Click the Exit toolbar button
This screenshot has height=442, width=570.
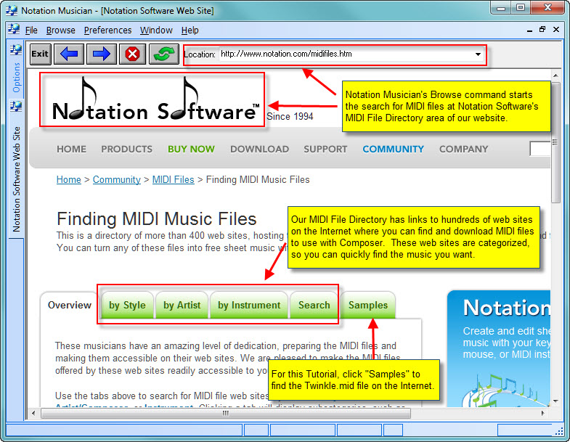(40, 54)
